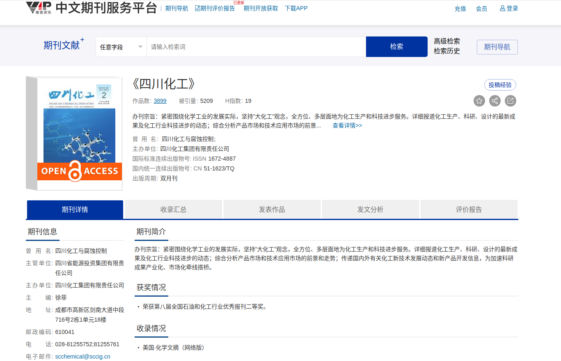The width and height of the screenshot is (561, 361).
Task: Click the 作品数 3899 link
Action: point(160,101)
